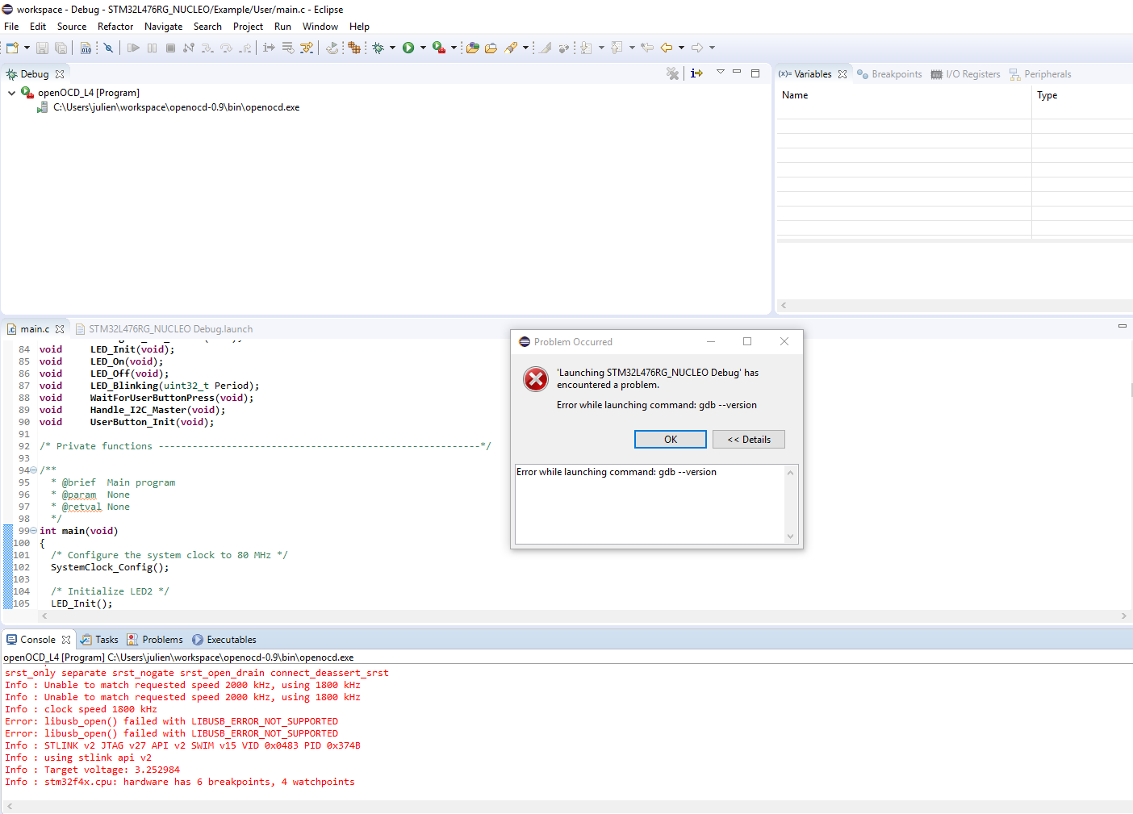The image size is (1133, 814).
Task: Open the External Tools dropdown arrow
Action: [x=454, y=48]
